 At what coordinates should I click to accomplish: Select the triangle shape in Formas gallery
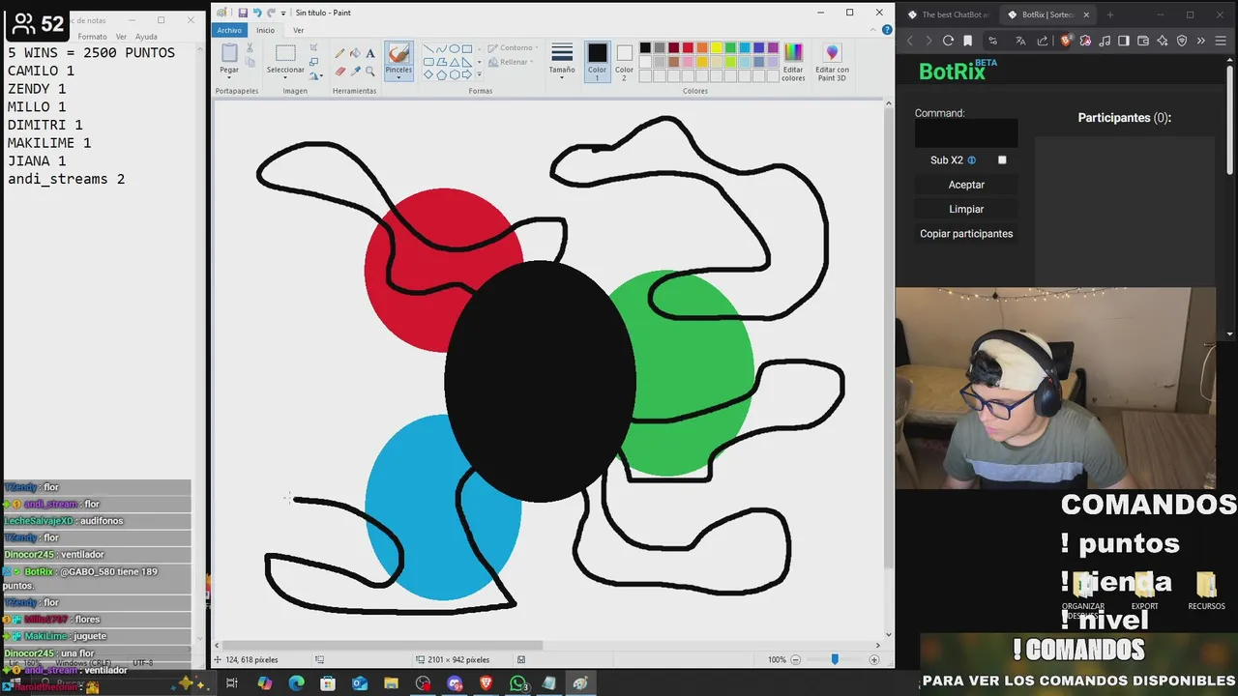point(454,62)
